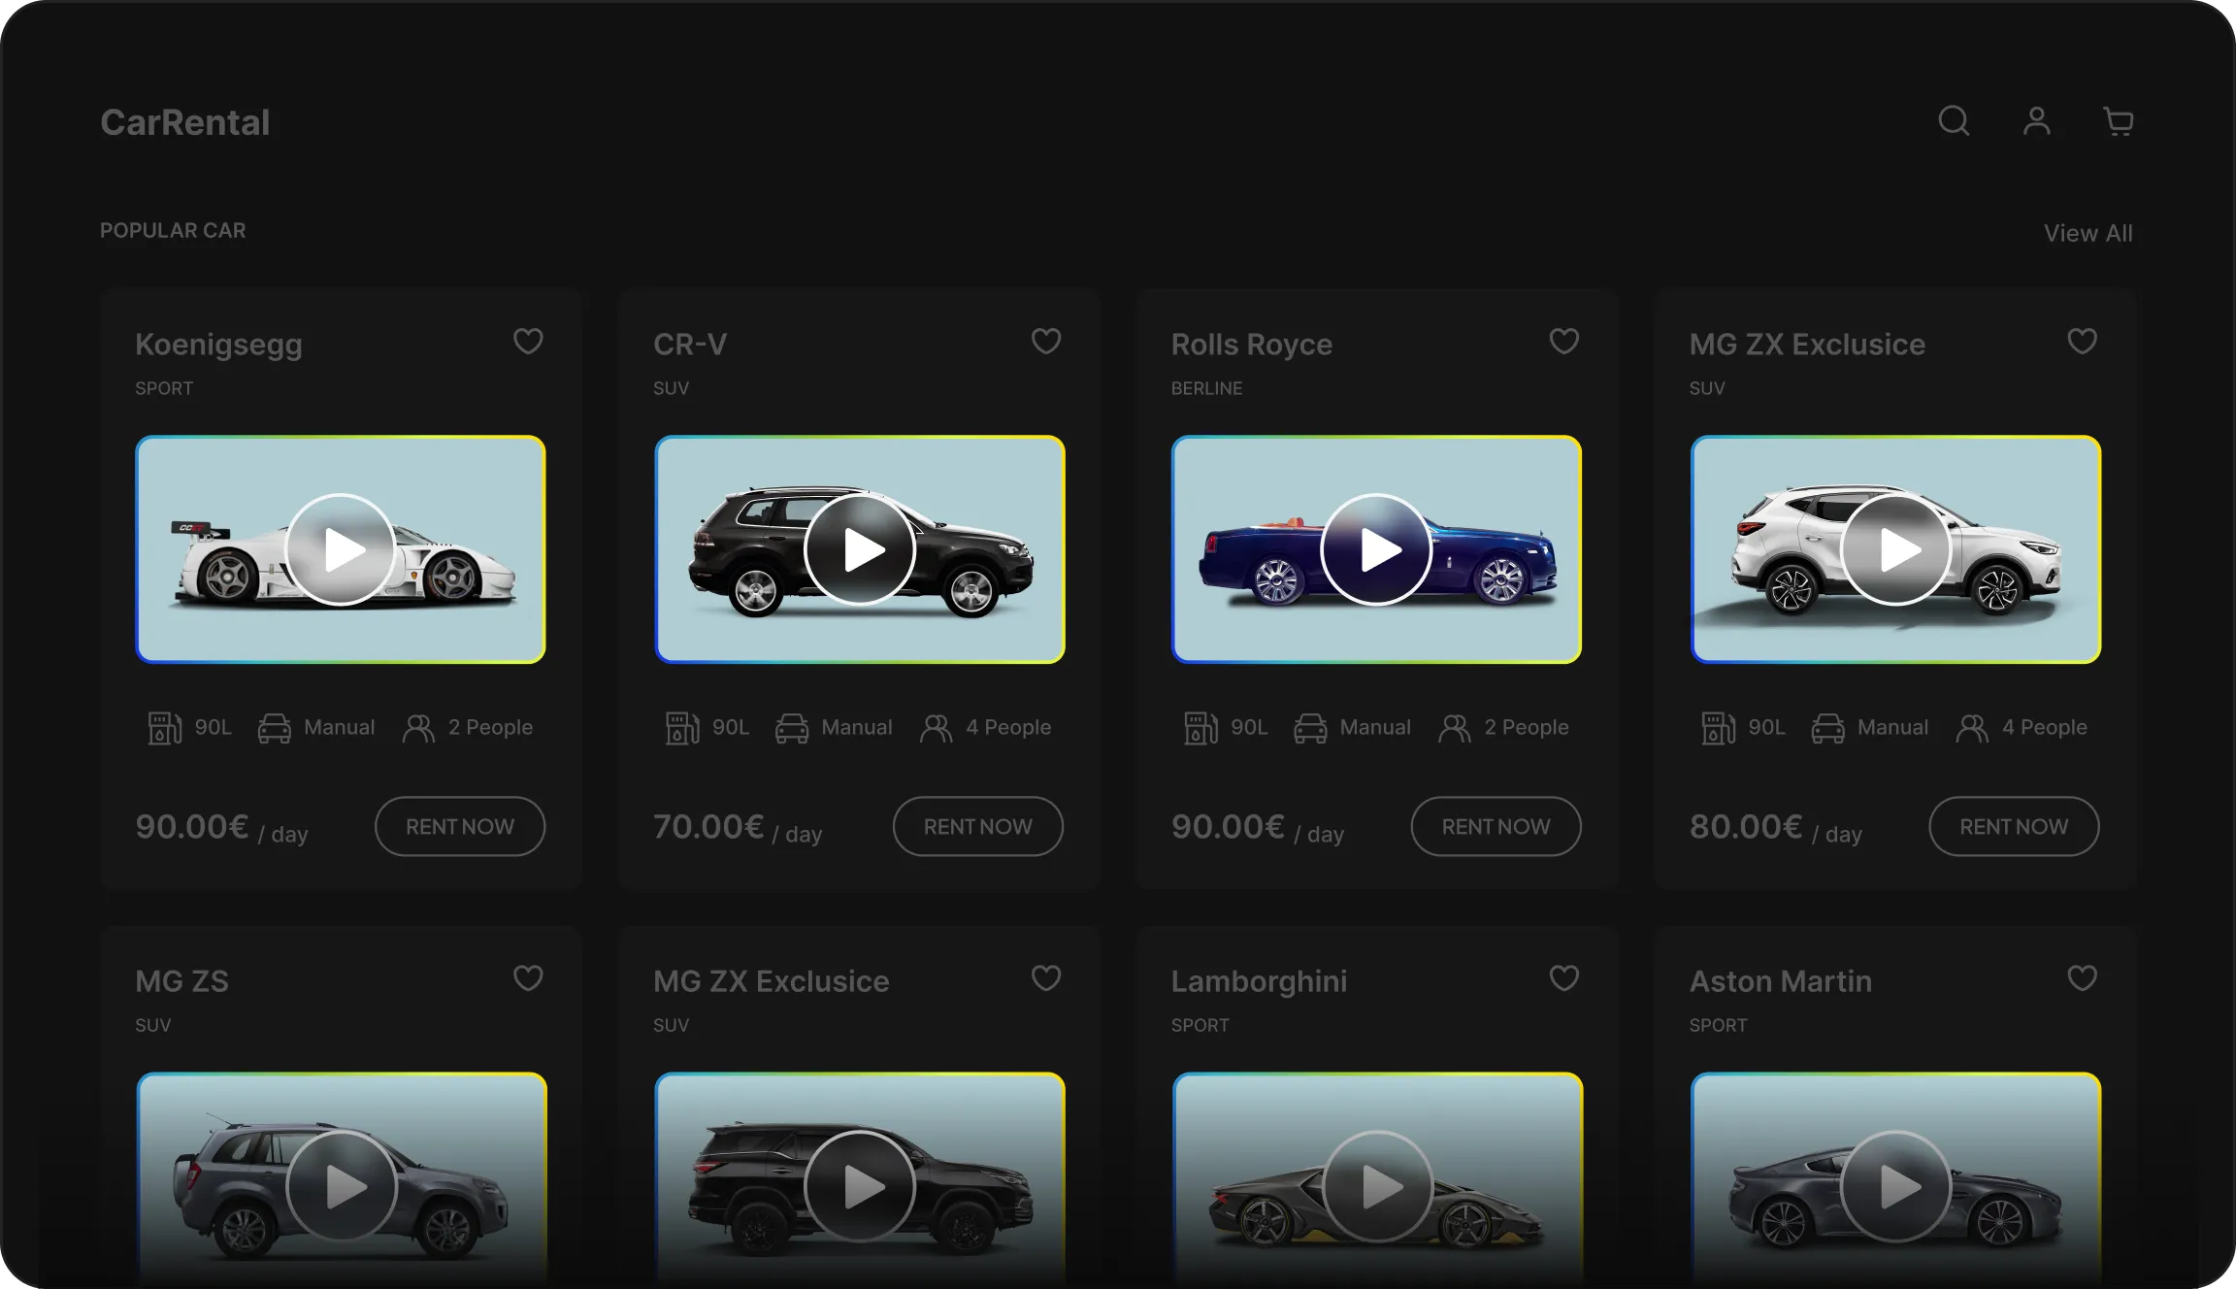Open the Koenigsegg car title
This screenshot has width=2236, height=1289.
point(218,345)
